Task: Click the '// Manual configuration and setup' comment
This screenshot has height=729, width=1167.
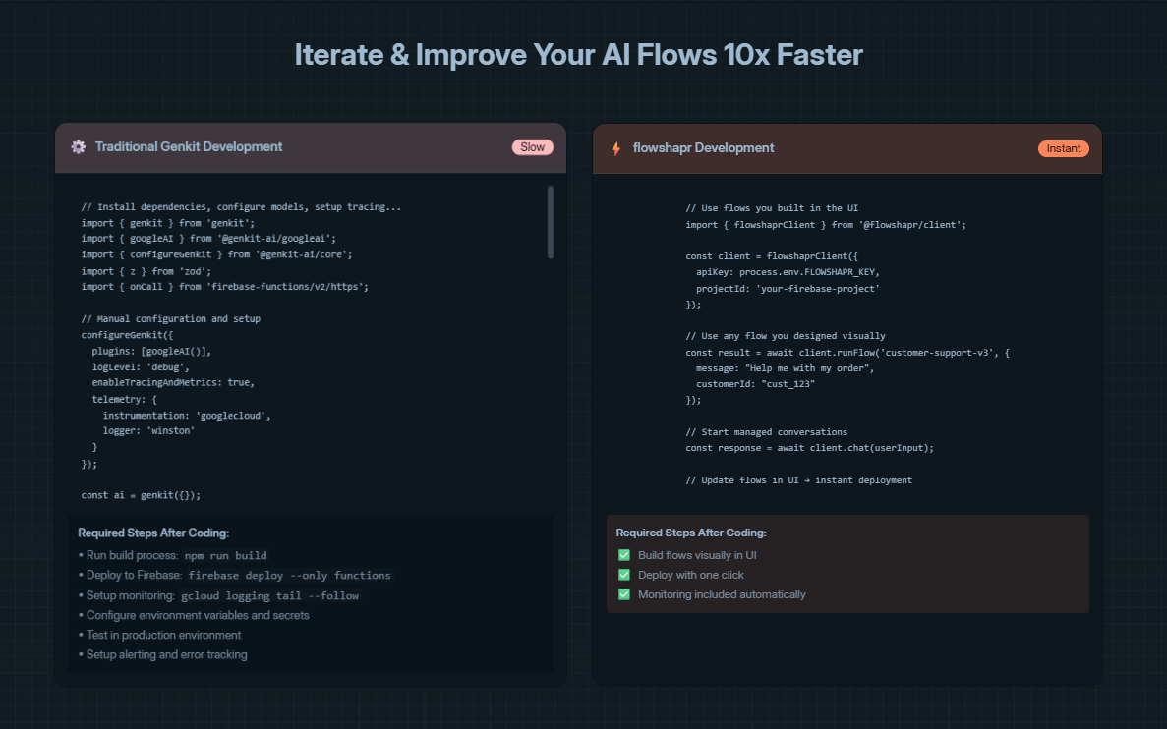Action: [171, 318]
